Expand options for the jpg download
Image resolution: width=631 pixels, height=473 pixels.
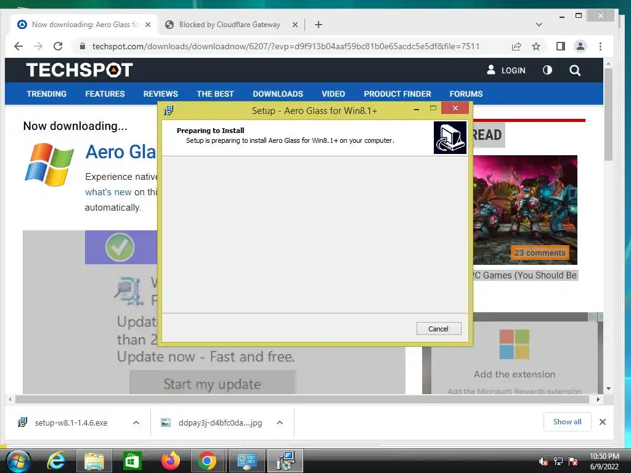click(x=280, y=422)
